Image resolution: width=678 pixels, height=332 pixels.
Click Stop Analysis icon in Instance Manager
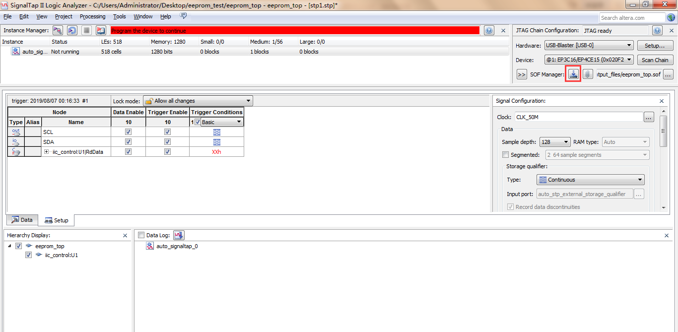coord(86,30)
